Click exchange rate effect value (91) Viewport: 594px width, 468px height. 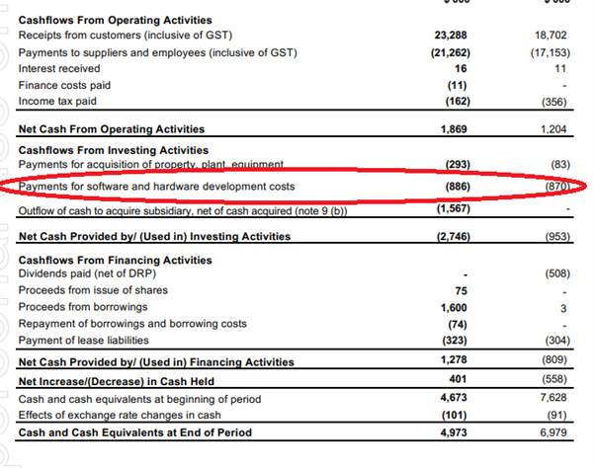556,415
